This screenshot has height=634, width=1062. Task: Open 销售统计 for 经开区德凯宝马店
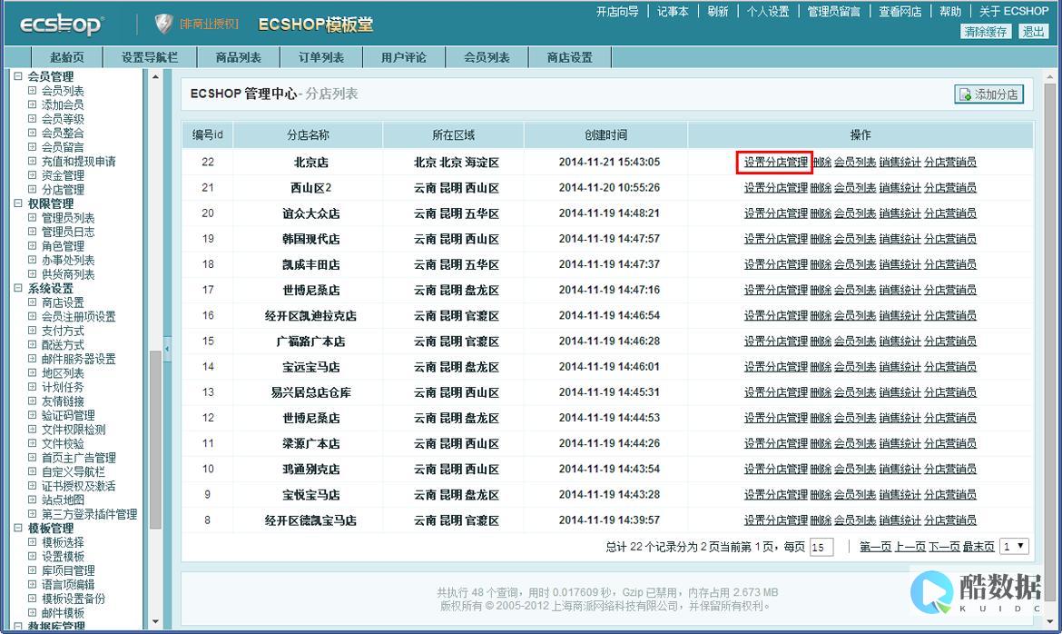click(900, 520)
